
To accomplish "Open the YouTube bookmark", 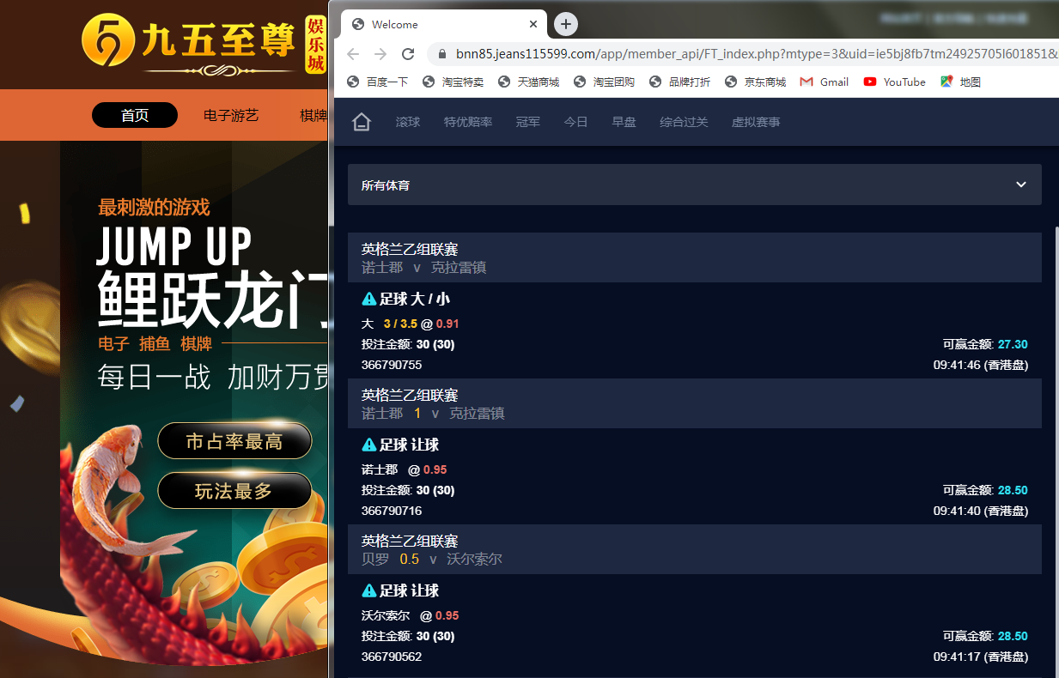I will (895, 82).
